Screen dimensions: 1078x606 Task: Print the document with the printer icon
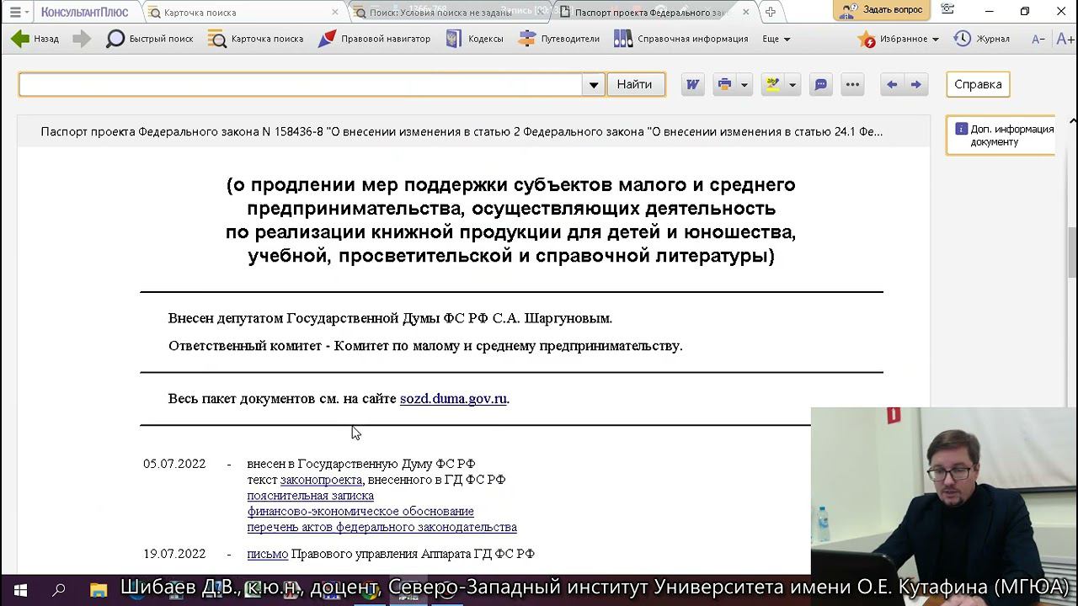724,84
